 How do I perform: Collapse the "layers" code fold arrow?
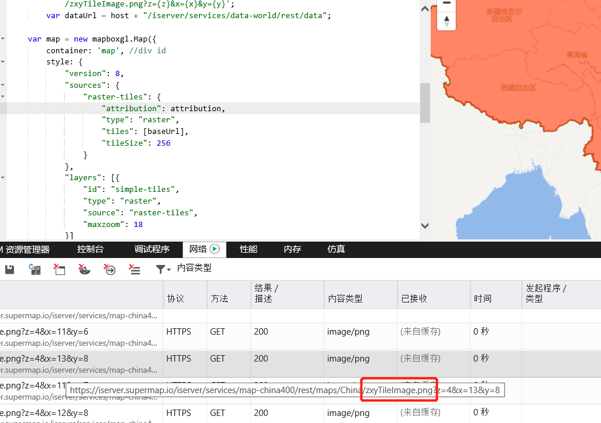[3, 178]
